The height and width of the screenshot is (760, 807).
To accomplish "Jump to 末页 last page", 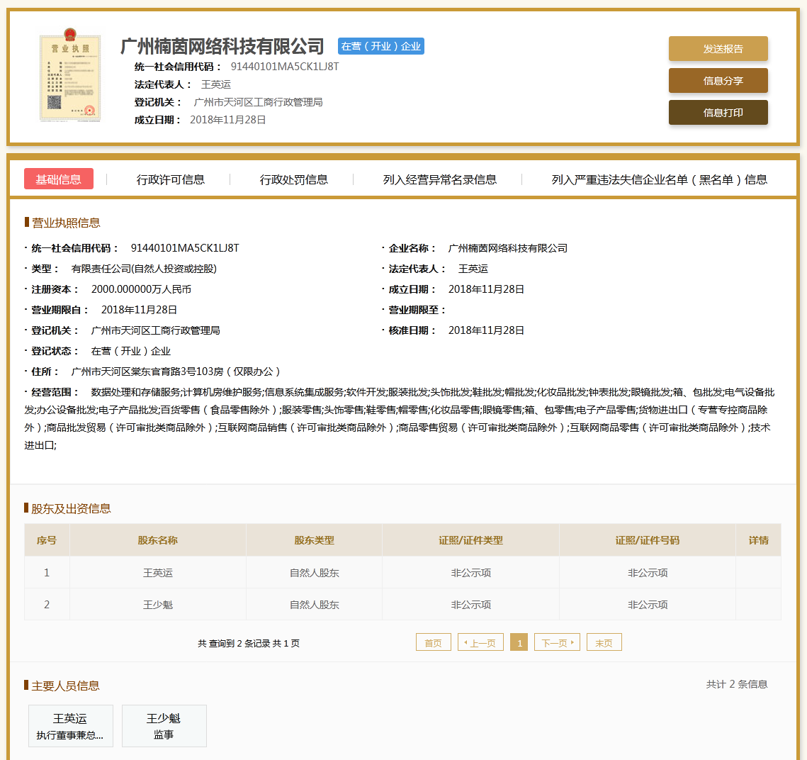I will pos(604,643).
